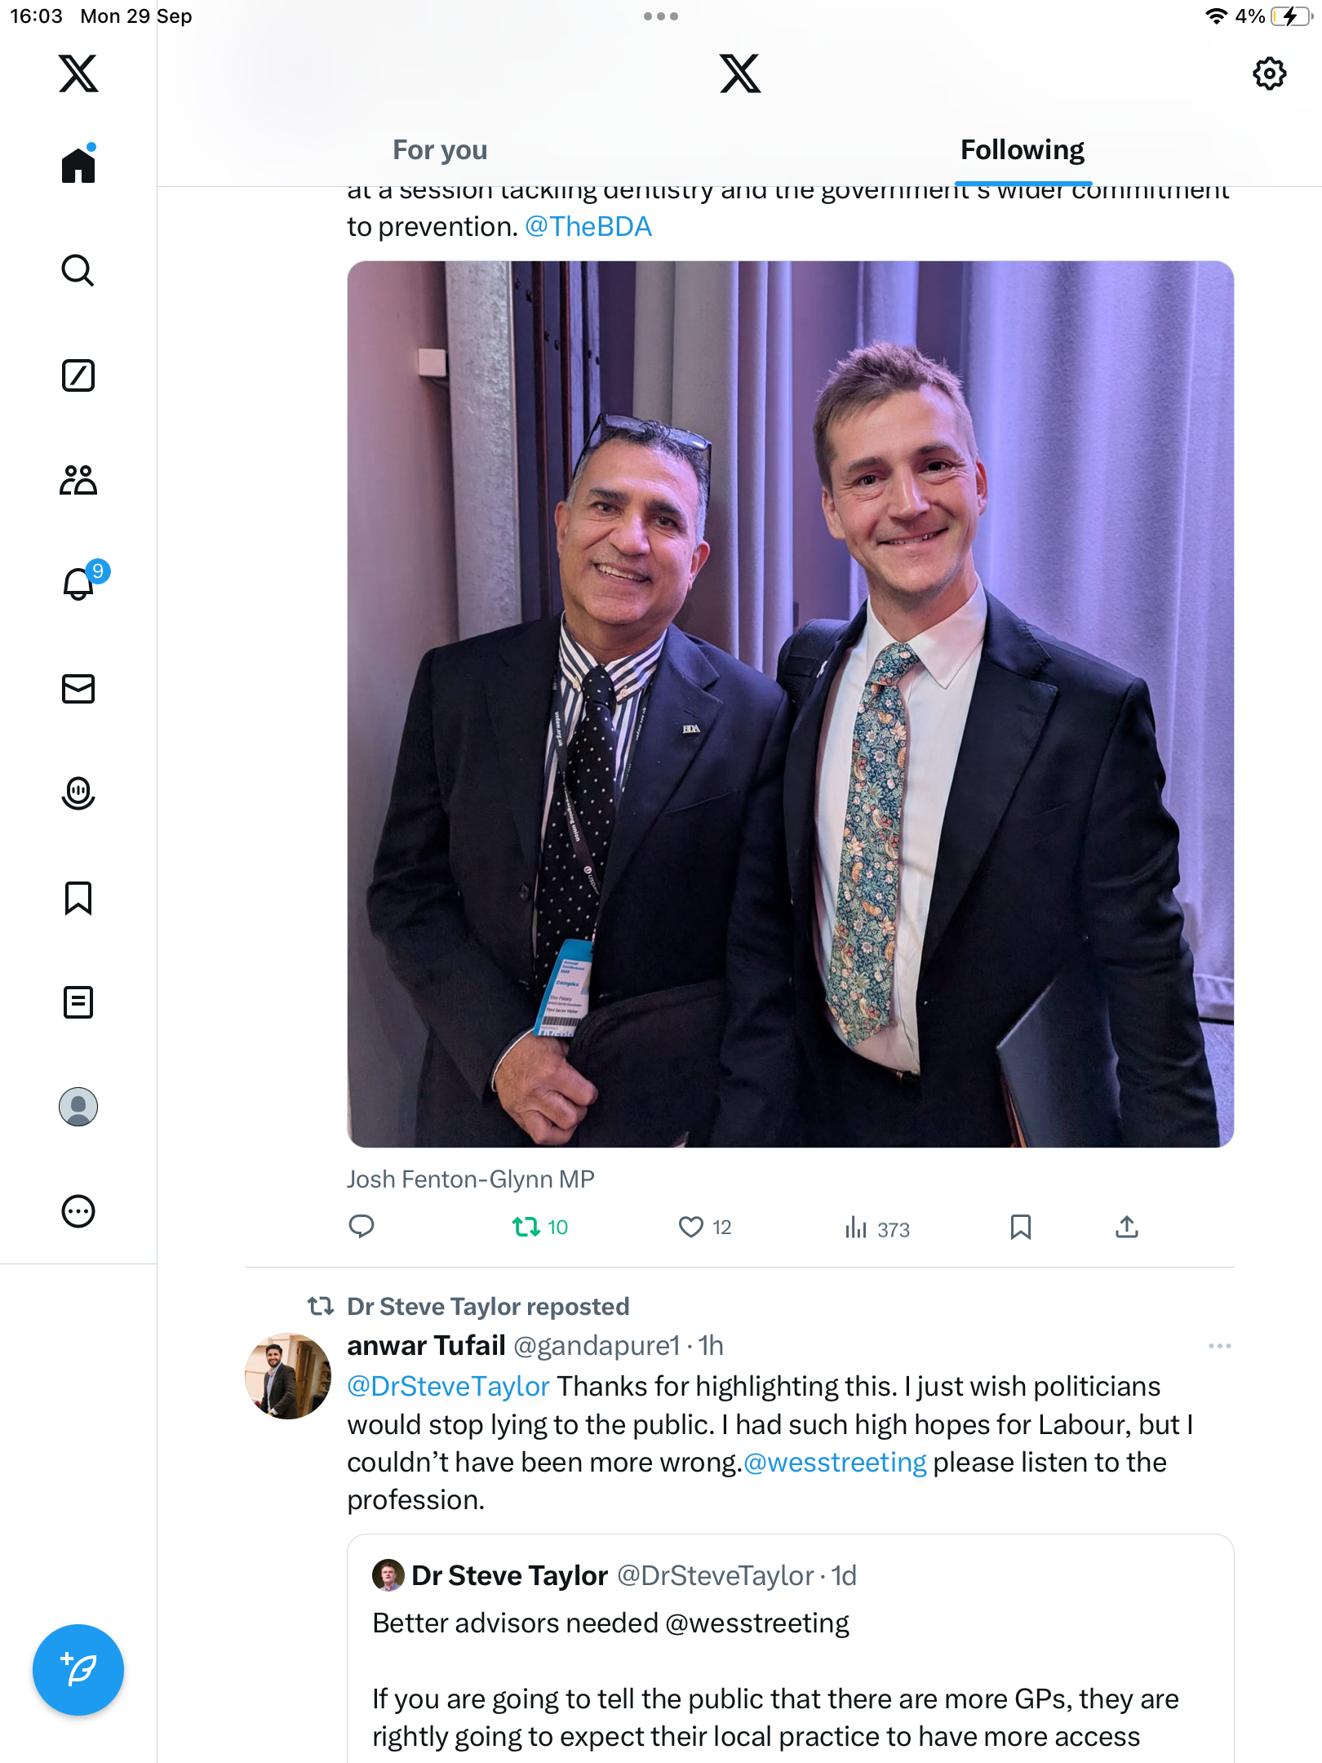Open the More circle menu in sidebar
1322x1763 pixels.
tap(78, 1211)
